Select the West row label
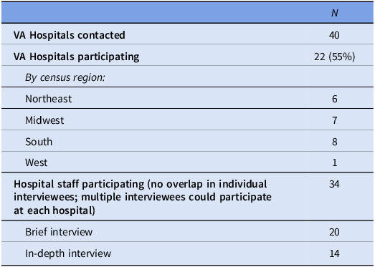The image size is (375, 267). (37, 162)
